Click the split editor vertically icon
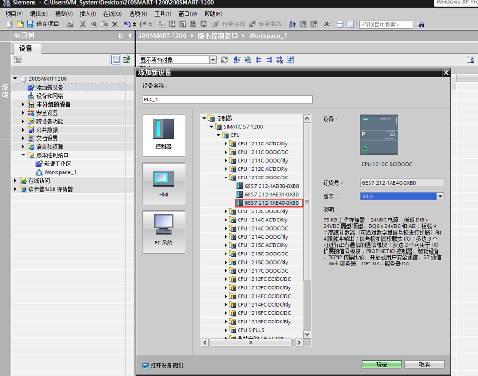This screenshot has width=478, height=376. tap(350, 24)
